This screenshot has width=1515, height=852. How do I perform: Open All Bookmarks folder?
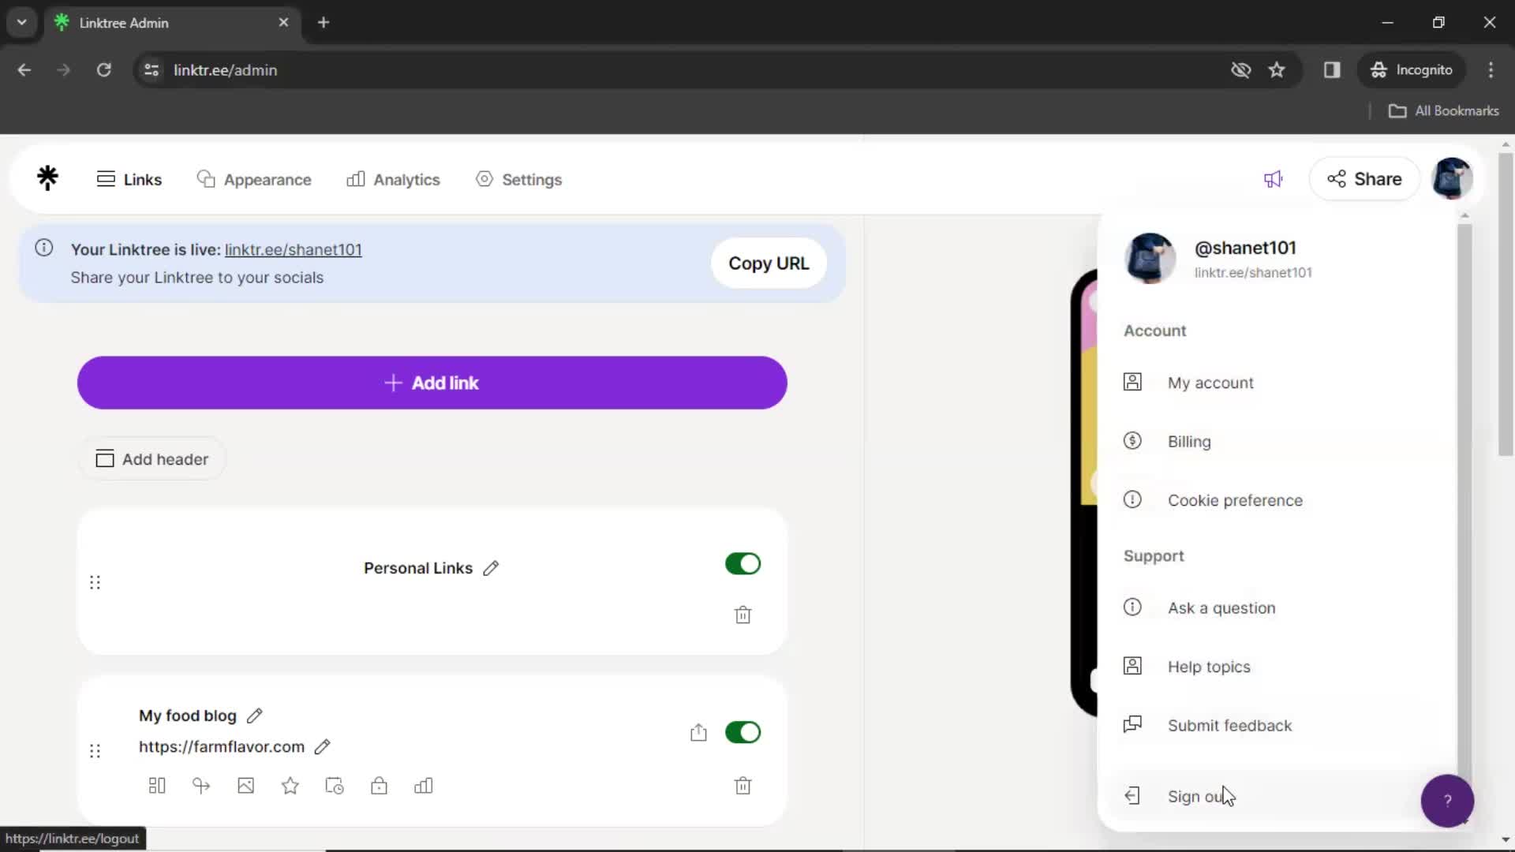click(1443, 111)
